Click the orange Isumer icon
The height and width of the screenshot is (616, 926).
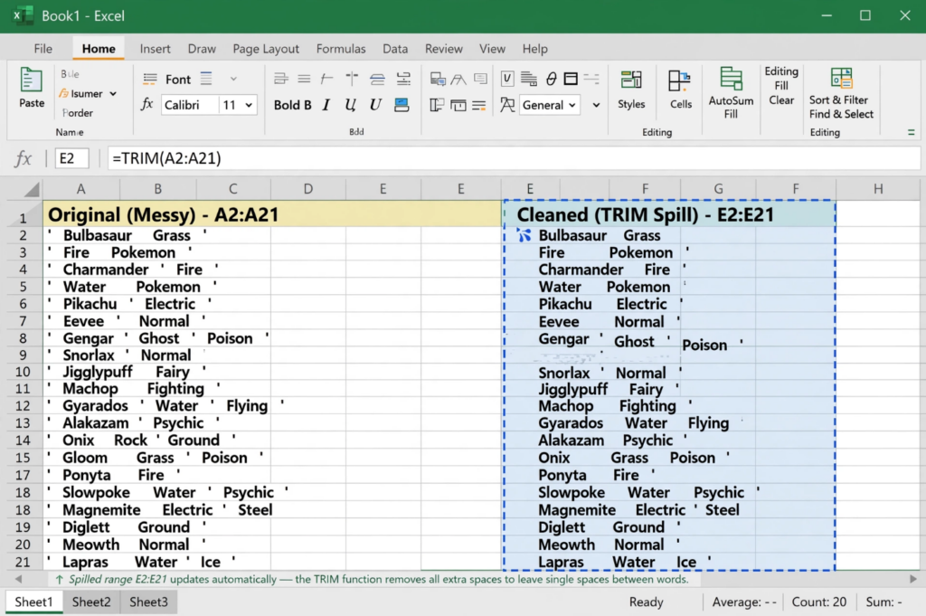pos(64,93)
